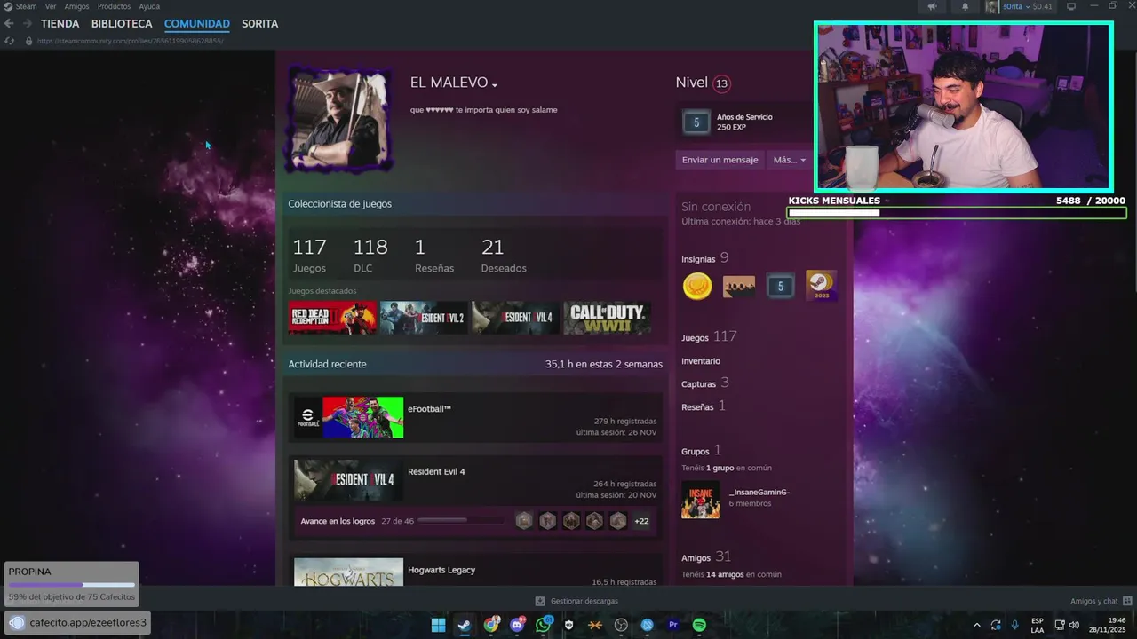Click the gold coin community badge
This screenshot has height=639, width=1137.
pos(697,286)
